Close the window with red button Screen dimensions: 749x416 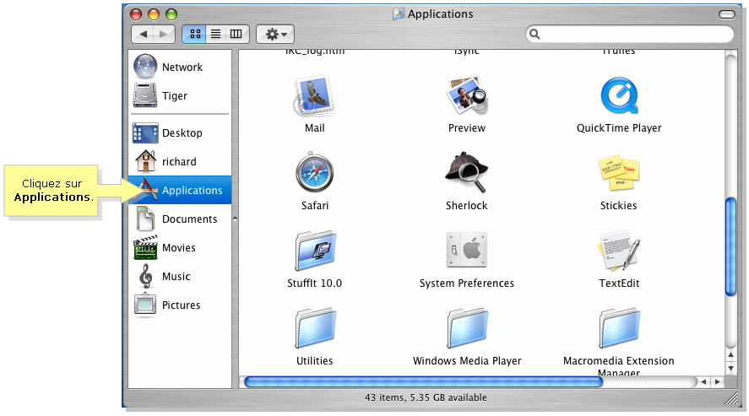[x=136, y=14]
